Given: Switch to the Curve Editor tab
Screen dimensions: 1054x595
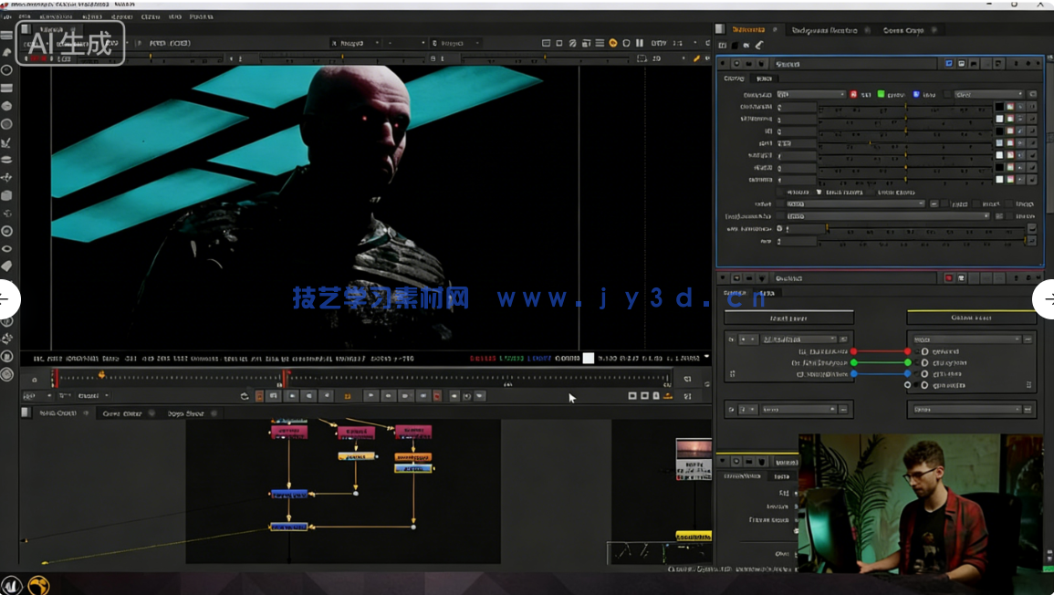Looking at the screenshot, I should [x=121, y=413].
